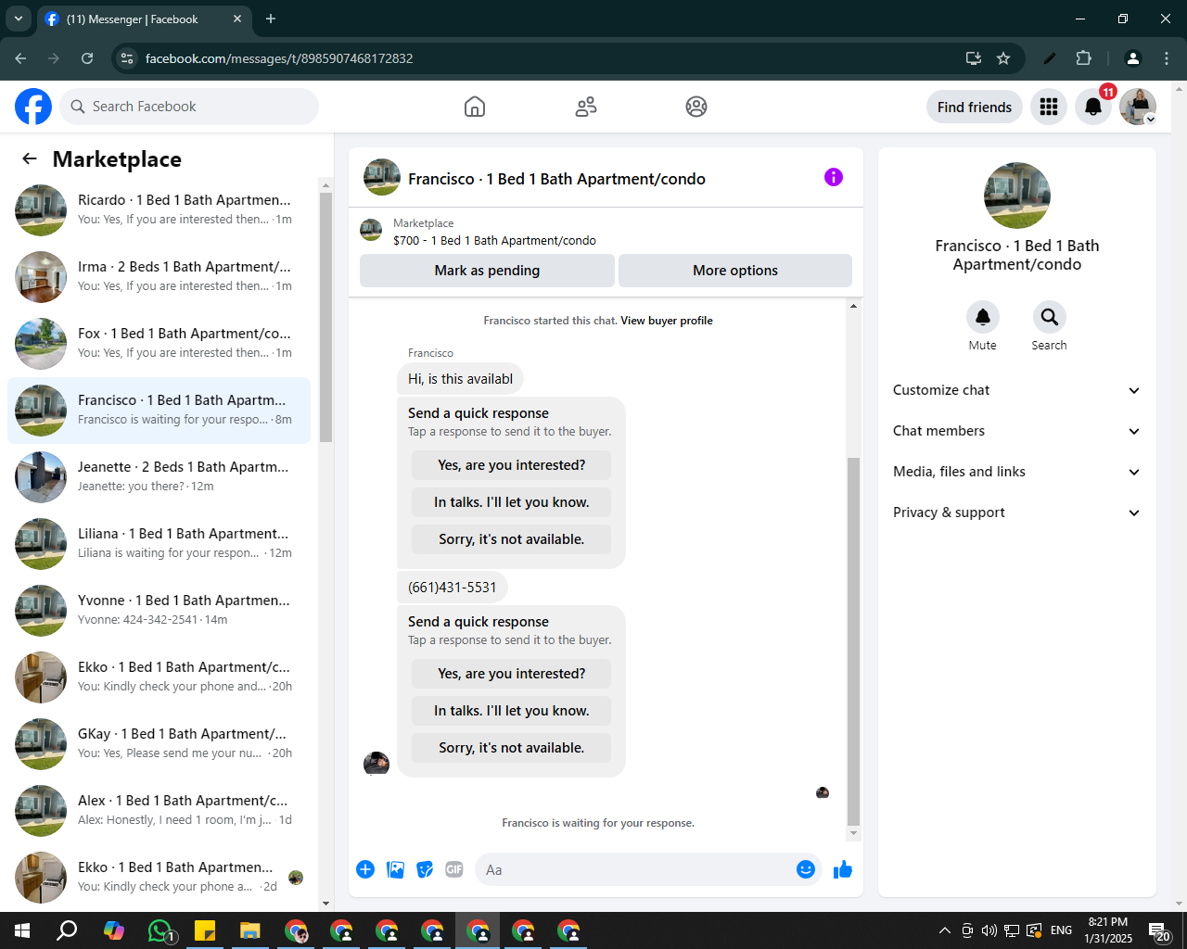Open the Yvonne 1 Bed 1 Bath conversation
The height and width of the screenshot is (949, 1187).
point(159,611)
